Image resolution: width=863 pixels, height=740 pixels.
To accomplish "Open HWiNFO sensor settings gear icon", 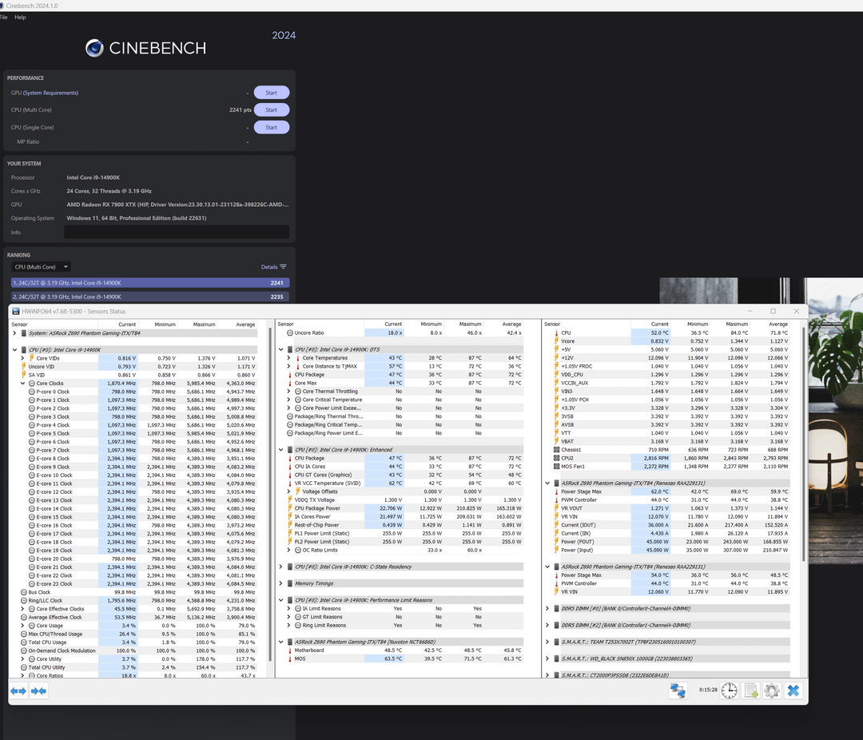I will tap(772, 690).
